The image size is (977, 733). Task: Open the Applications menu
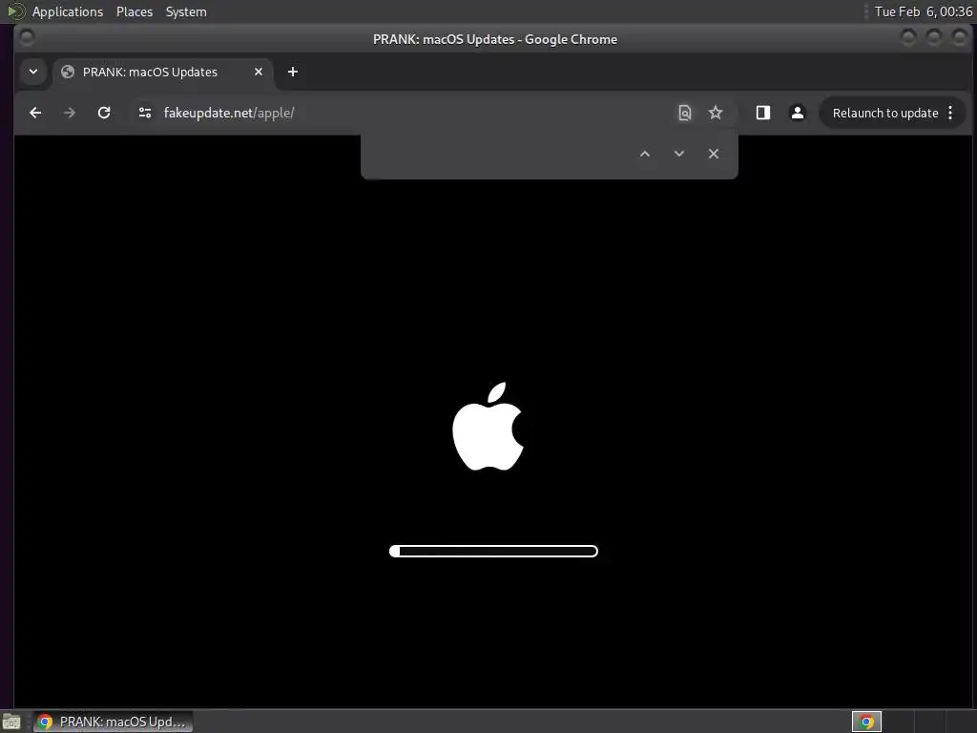coord(68,11)
